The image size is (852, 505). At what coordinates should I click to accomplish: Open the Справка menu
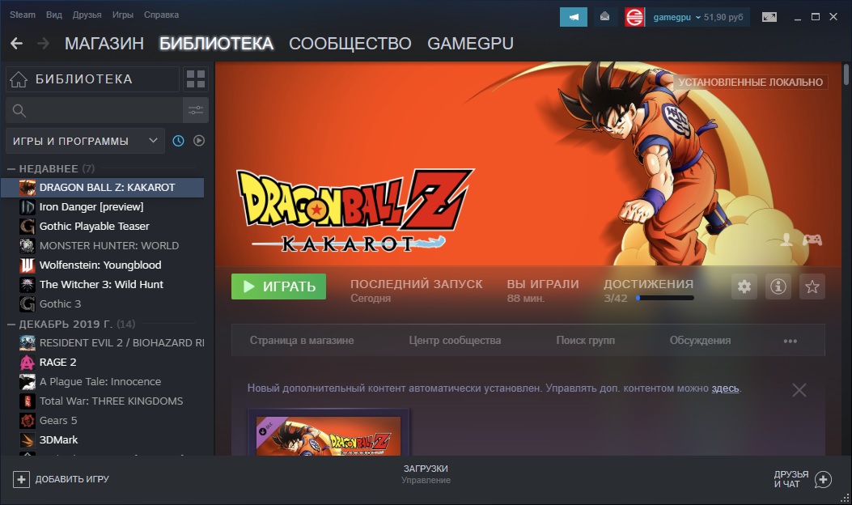161,15
